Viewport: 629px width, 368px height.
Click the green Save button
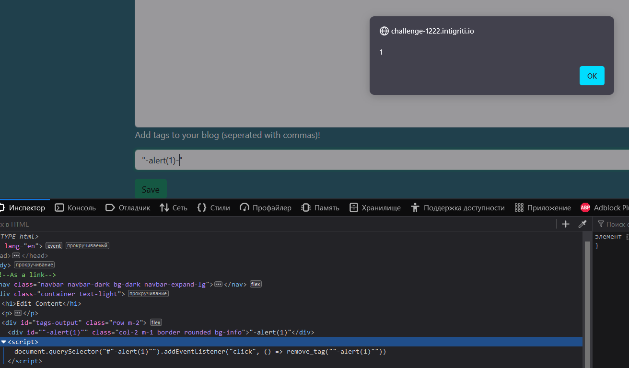pos(151,189)
